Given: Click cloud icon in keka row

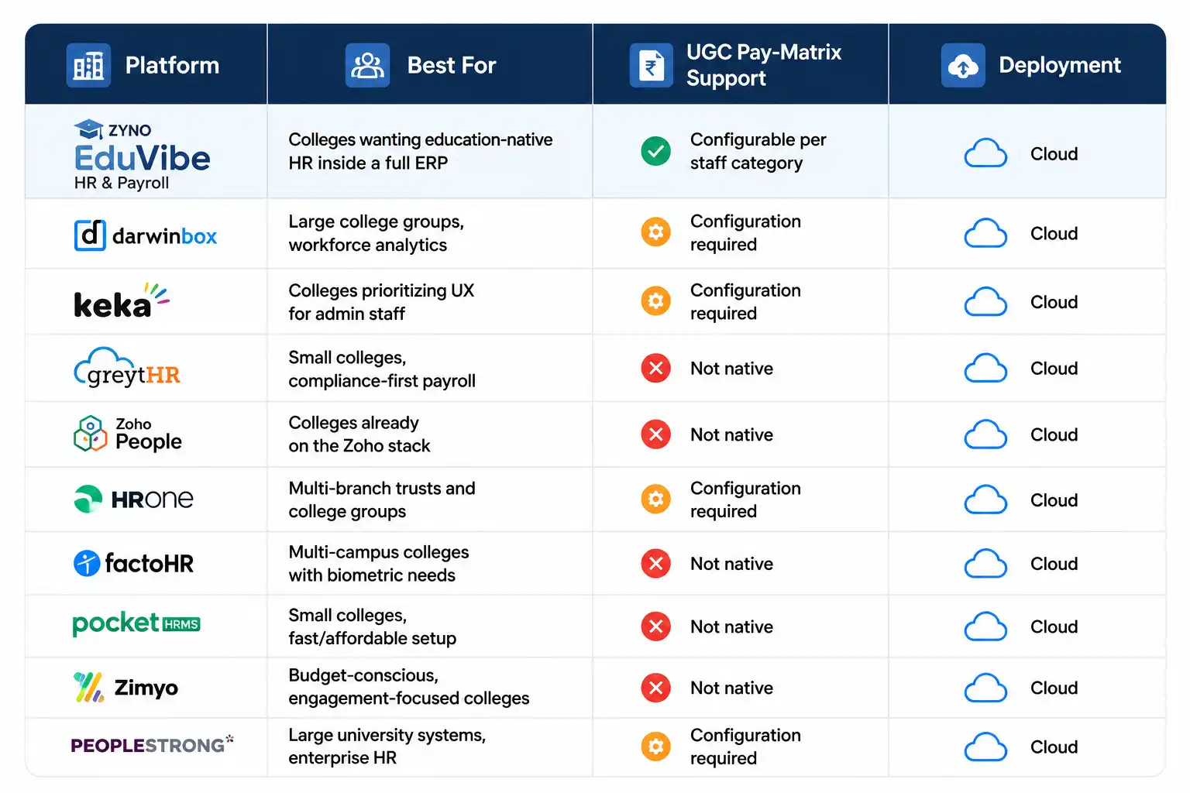Looking at the screenshot, I should [985, 302].
